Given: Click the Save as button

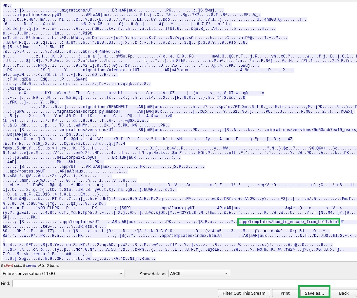Looking at the screenshot, I should point(314,293).
